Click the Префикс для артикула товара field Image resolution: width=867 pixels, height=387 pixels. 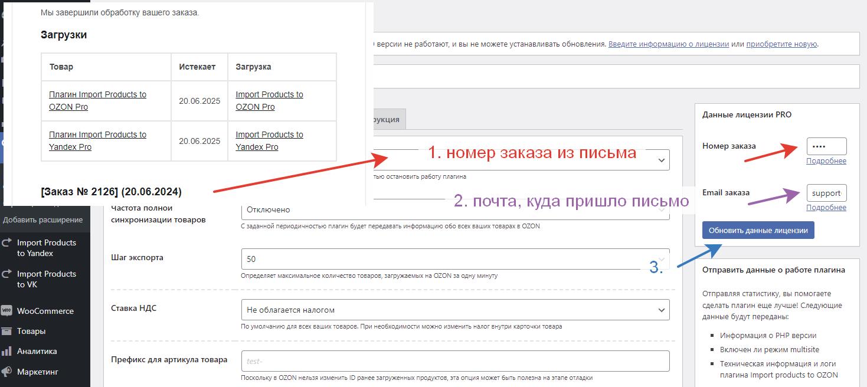pos(454,361)
